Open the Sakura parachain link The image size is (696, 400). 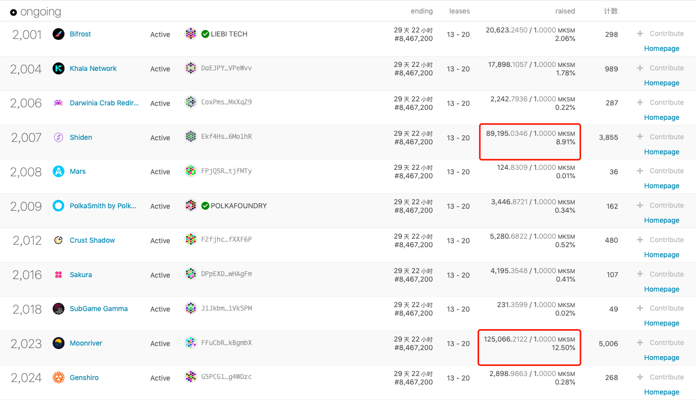(81, 275)
